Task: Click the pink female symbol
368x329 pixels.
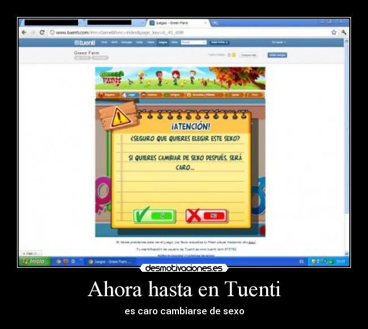Action: pos(103,194)
